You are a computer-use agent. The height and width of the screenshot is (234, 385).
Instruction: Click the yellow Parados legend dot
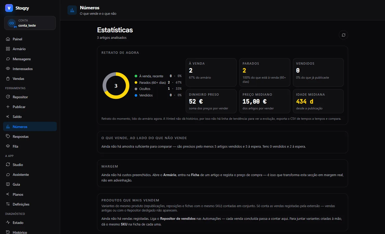coord(136,82)
